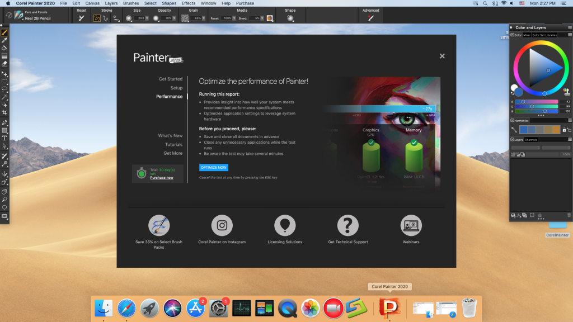Enable the Clone Color toggle below color wheel
The width and height of the screenshot is (573, 322).
pos(566,92)
